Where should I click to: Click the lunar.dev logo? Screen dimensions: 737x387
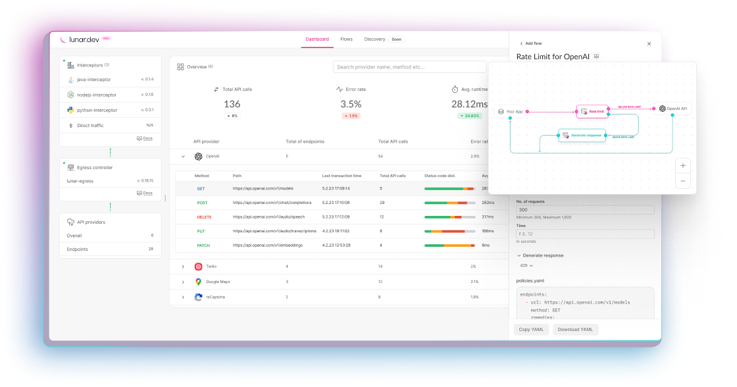pyautogui.click(x=84, y=39)
